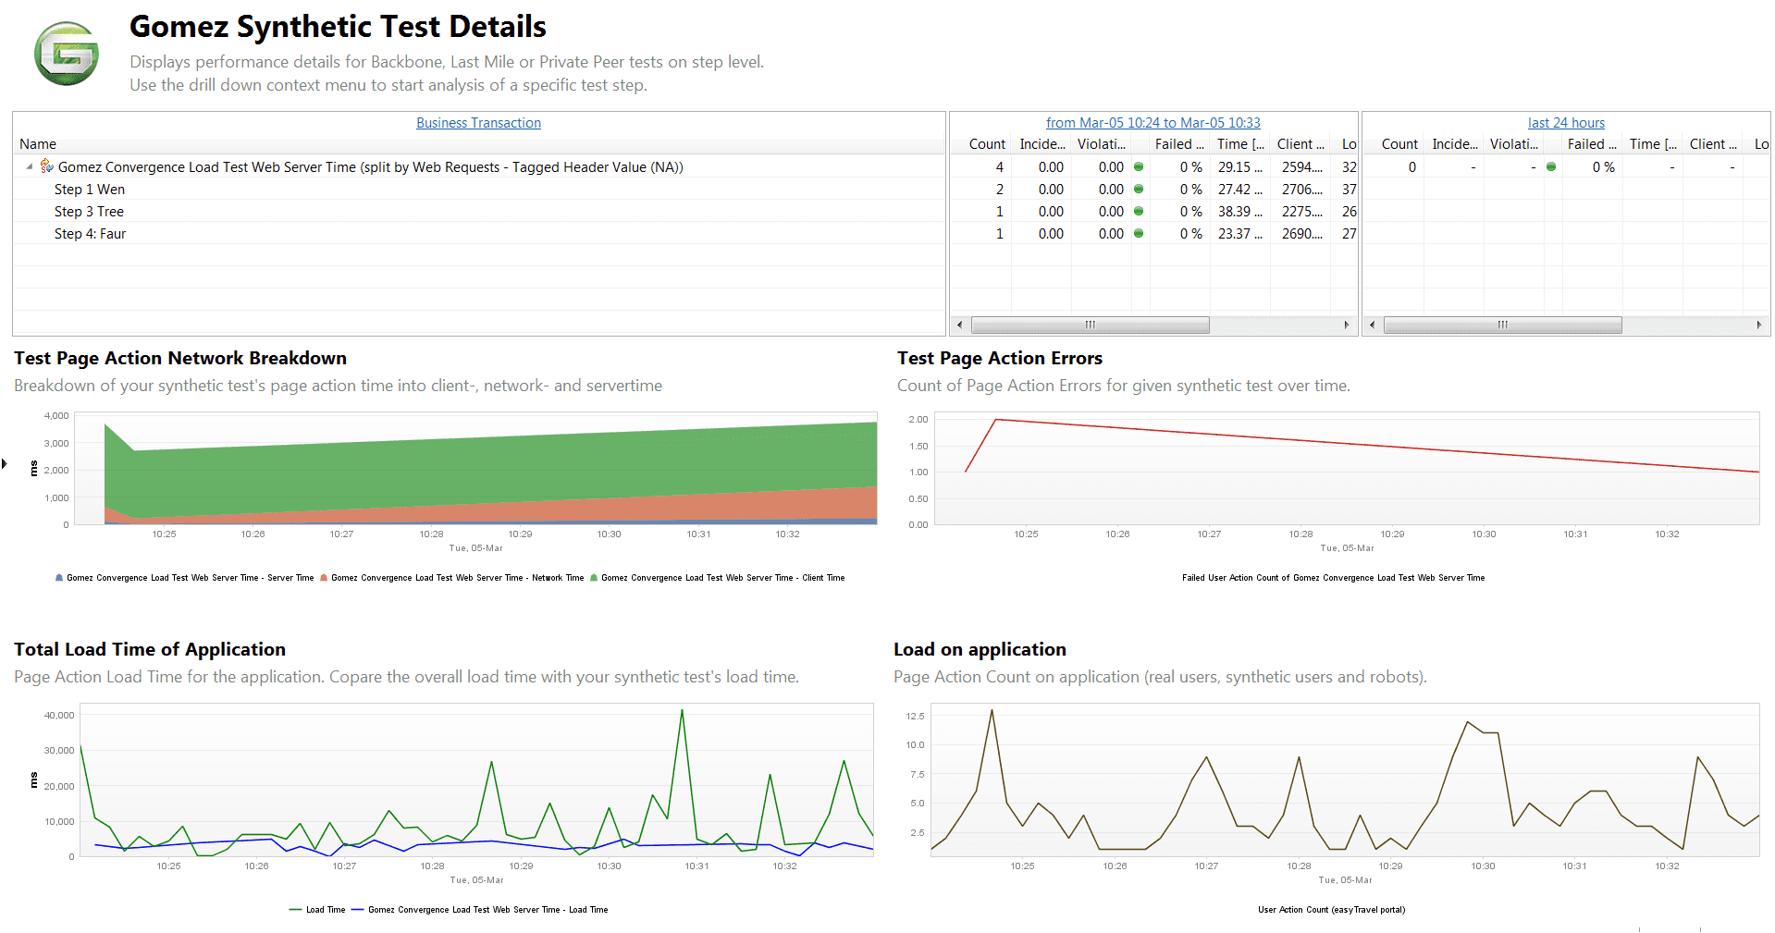1775x933 pixels.
Task: Select the Step 3 Tree row
Action: 479,211
